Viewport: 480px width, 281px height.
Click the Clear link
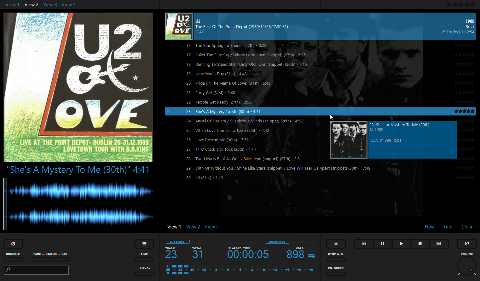click(467, 227)
